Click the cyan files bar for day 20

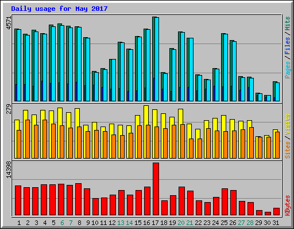(183, 66)
